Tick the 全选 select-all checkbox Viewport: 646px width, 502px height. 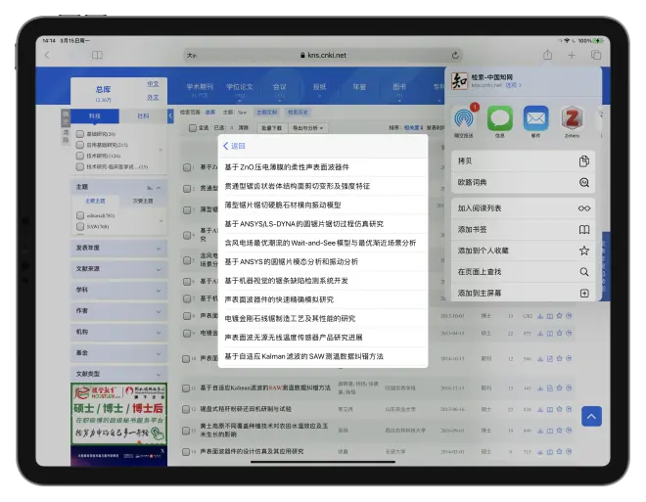(193, 128)
